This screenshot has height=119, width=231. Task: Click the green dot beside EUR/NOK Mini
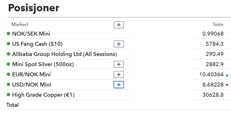(x=8, y=74)
